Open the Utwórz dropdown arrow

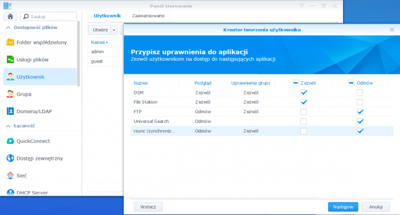114,30
